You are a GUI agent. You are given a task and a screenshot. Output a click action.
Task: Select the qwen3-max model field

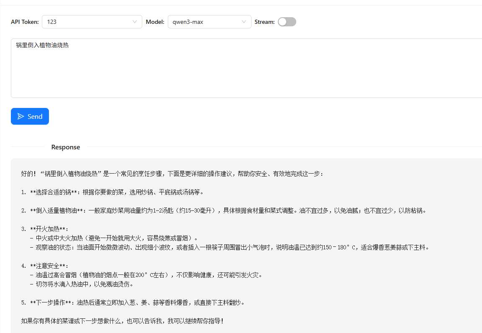click(x=205, y=22)
